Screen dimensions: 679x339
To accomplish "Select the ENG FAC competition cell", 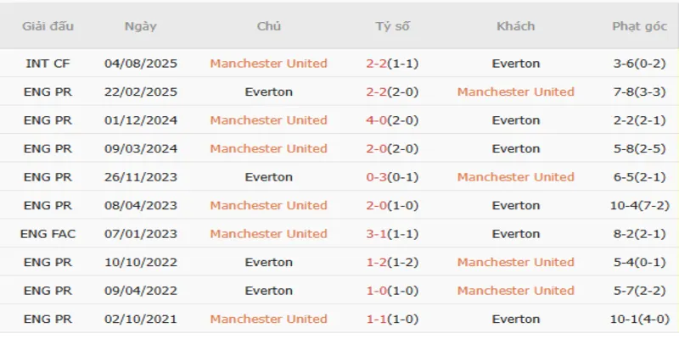I will pos(49,234).
